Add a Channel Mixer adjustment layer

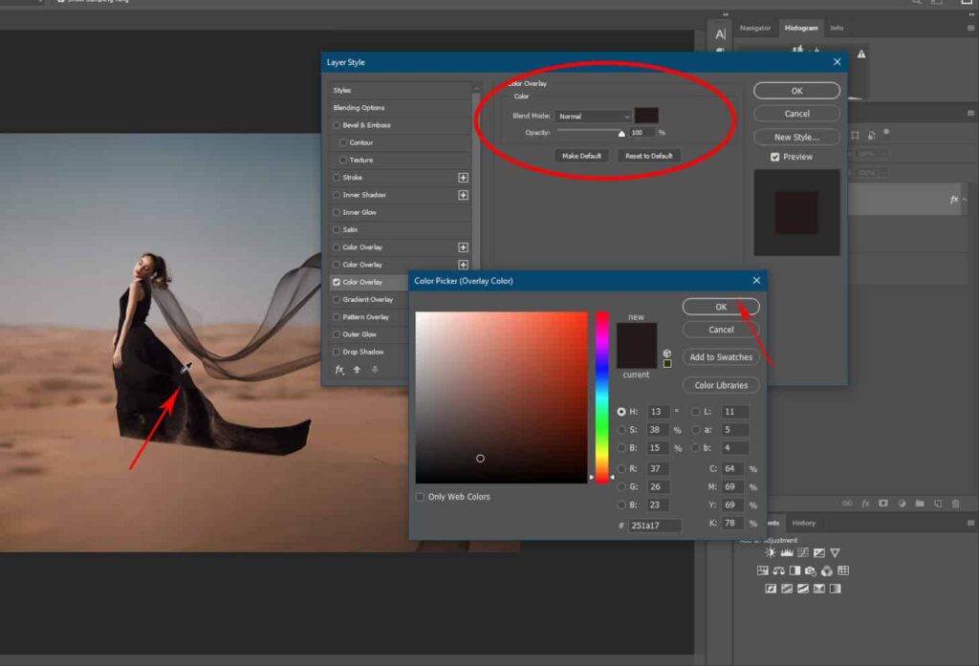pyautogui.click(x=827, y=570)
